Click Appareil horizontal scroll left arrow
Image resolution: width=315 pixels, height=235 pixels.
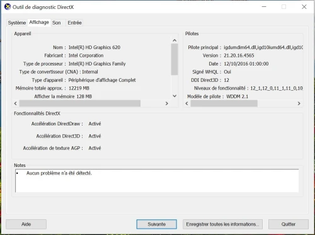pyautogui.click(x=16, y=103)
